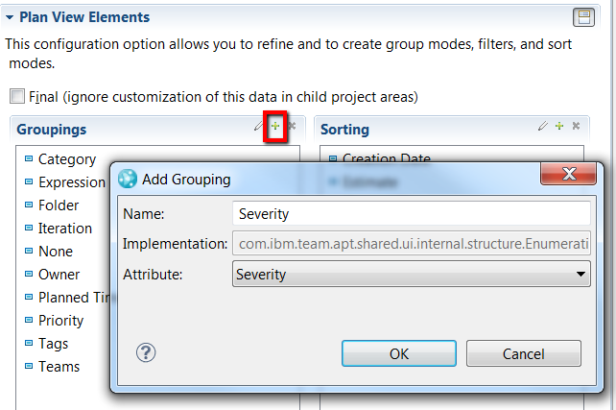Click the Groupings panel heading
The image size is (616, 410).
[x=52, y=130]
